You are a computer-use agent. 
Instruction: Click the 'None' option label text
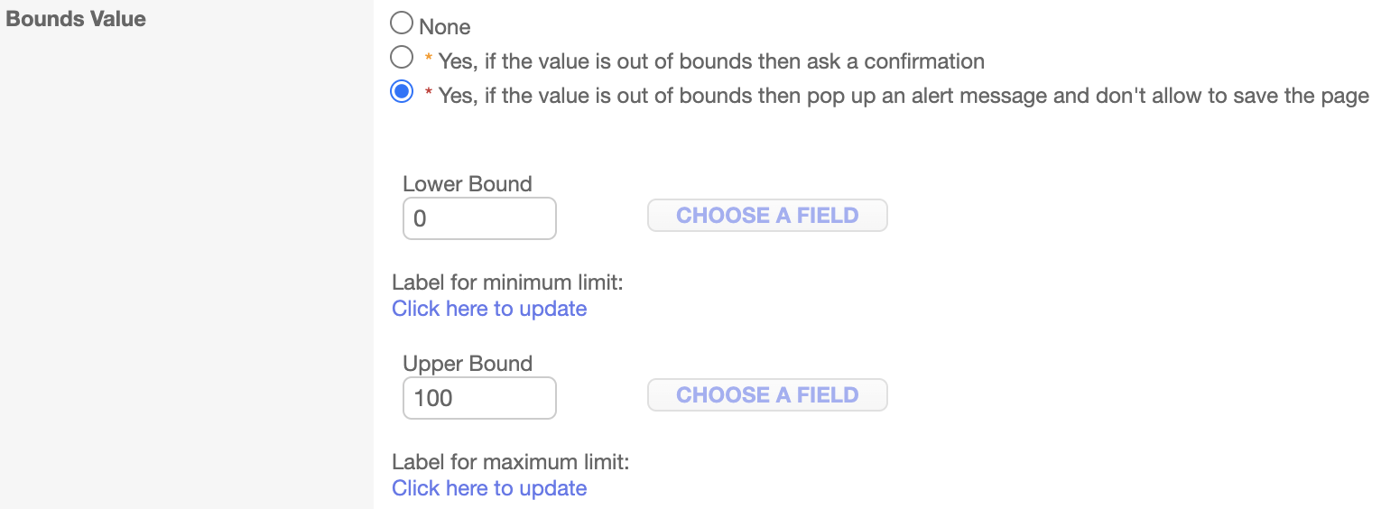point(445,27)
